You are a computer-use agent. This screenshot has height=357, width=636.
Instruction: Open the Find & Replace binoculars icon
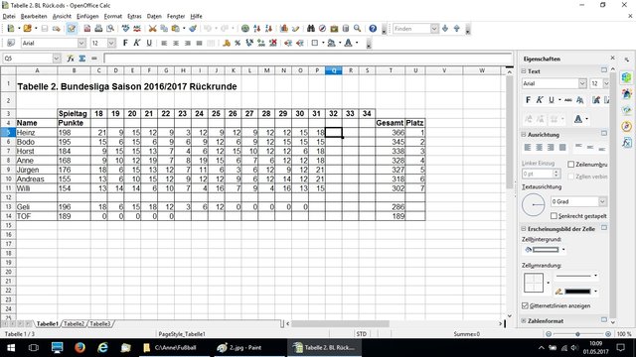pos(311,29)
